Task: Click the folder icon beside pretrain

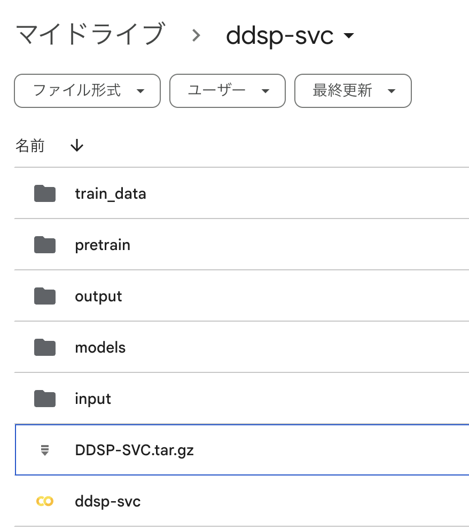Action: coord(44,245)
